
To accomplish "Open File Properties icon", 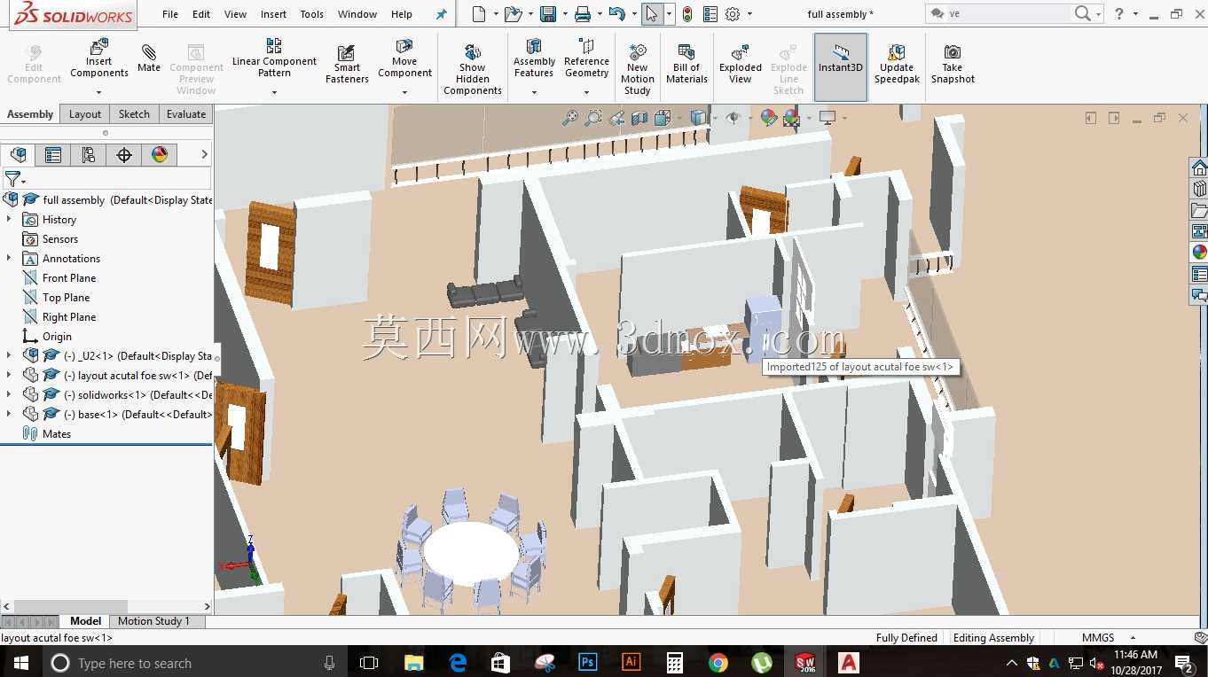I will (710, 14).
